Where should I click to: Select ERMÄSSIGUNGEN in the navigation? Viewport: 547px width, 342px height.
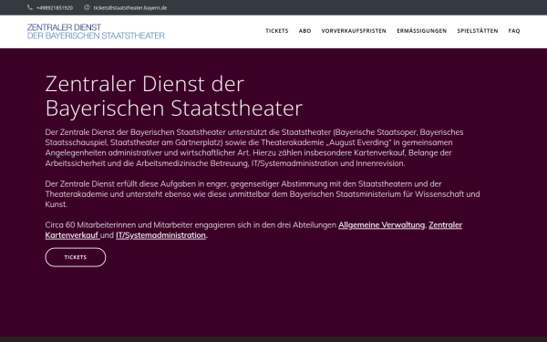coord(422,31)
